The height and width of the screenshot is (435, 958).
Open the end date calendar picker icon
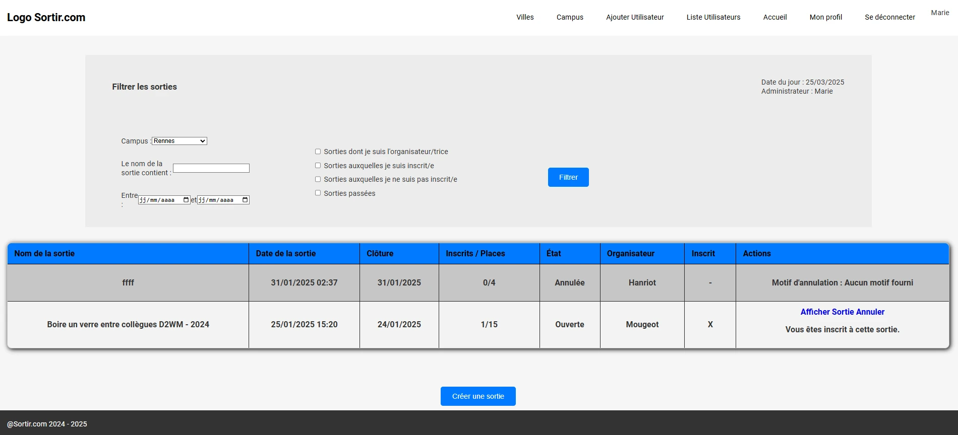[245, 200]
